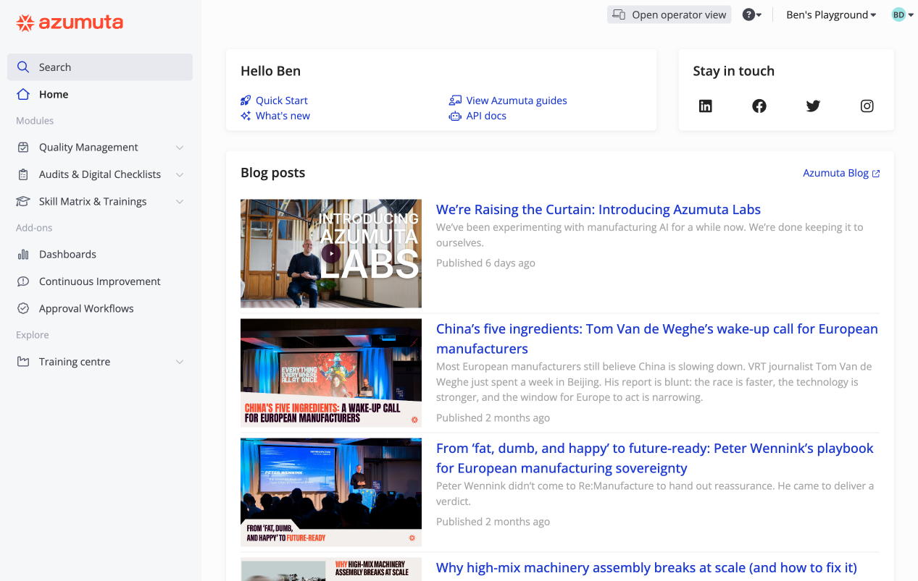
Task: Open the Introducing Azumuta Labs post title
Action: 598,210
